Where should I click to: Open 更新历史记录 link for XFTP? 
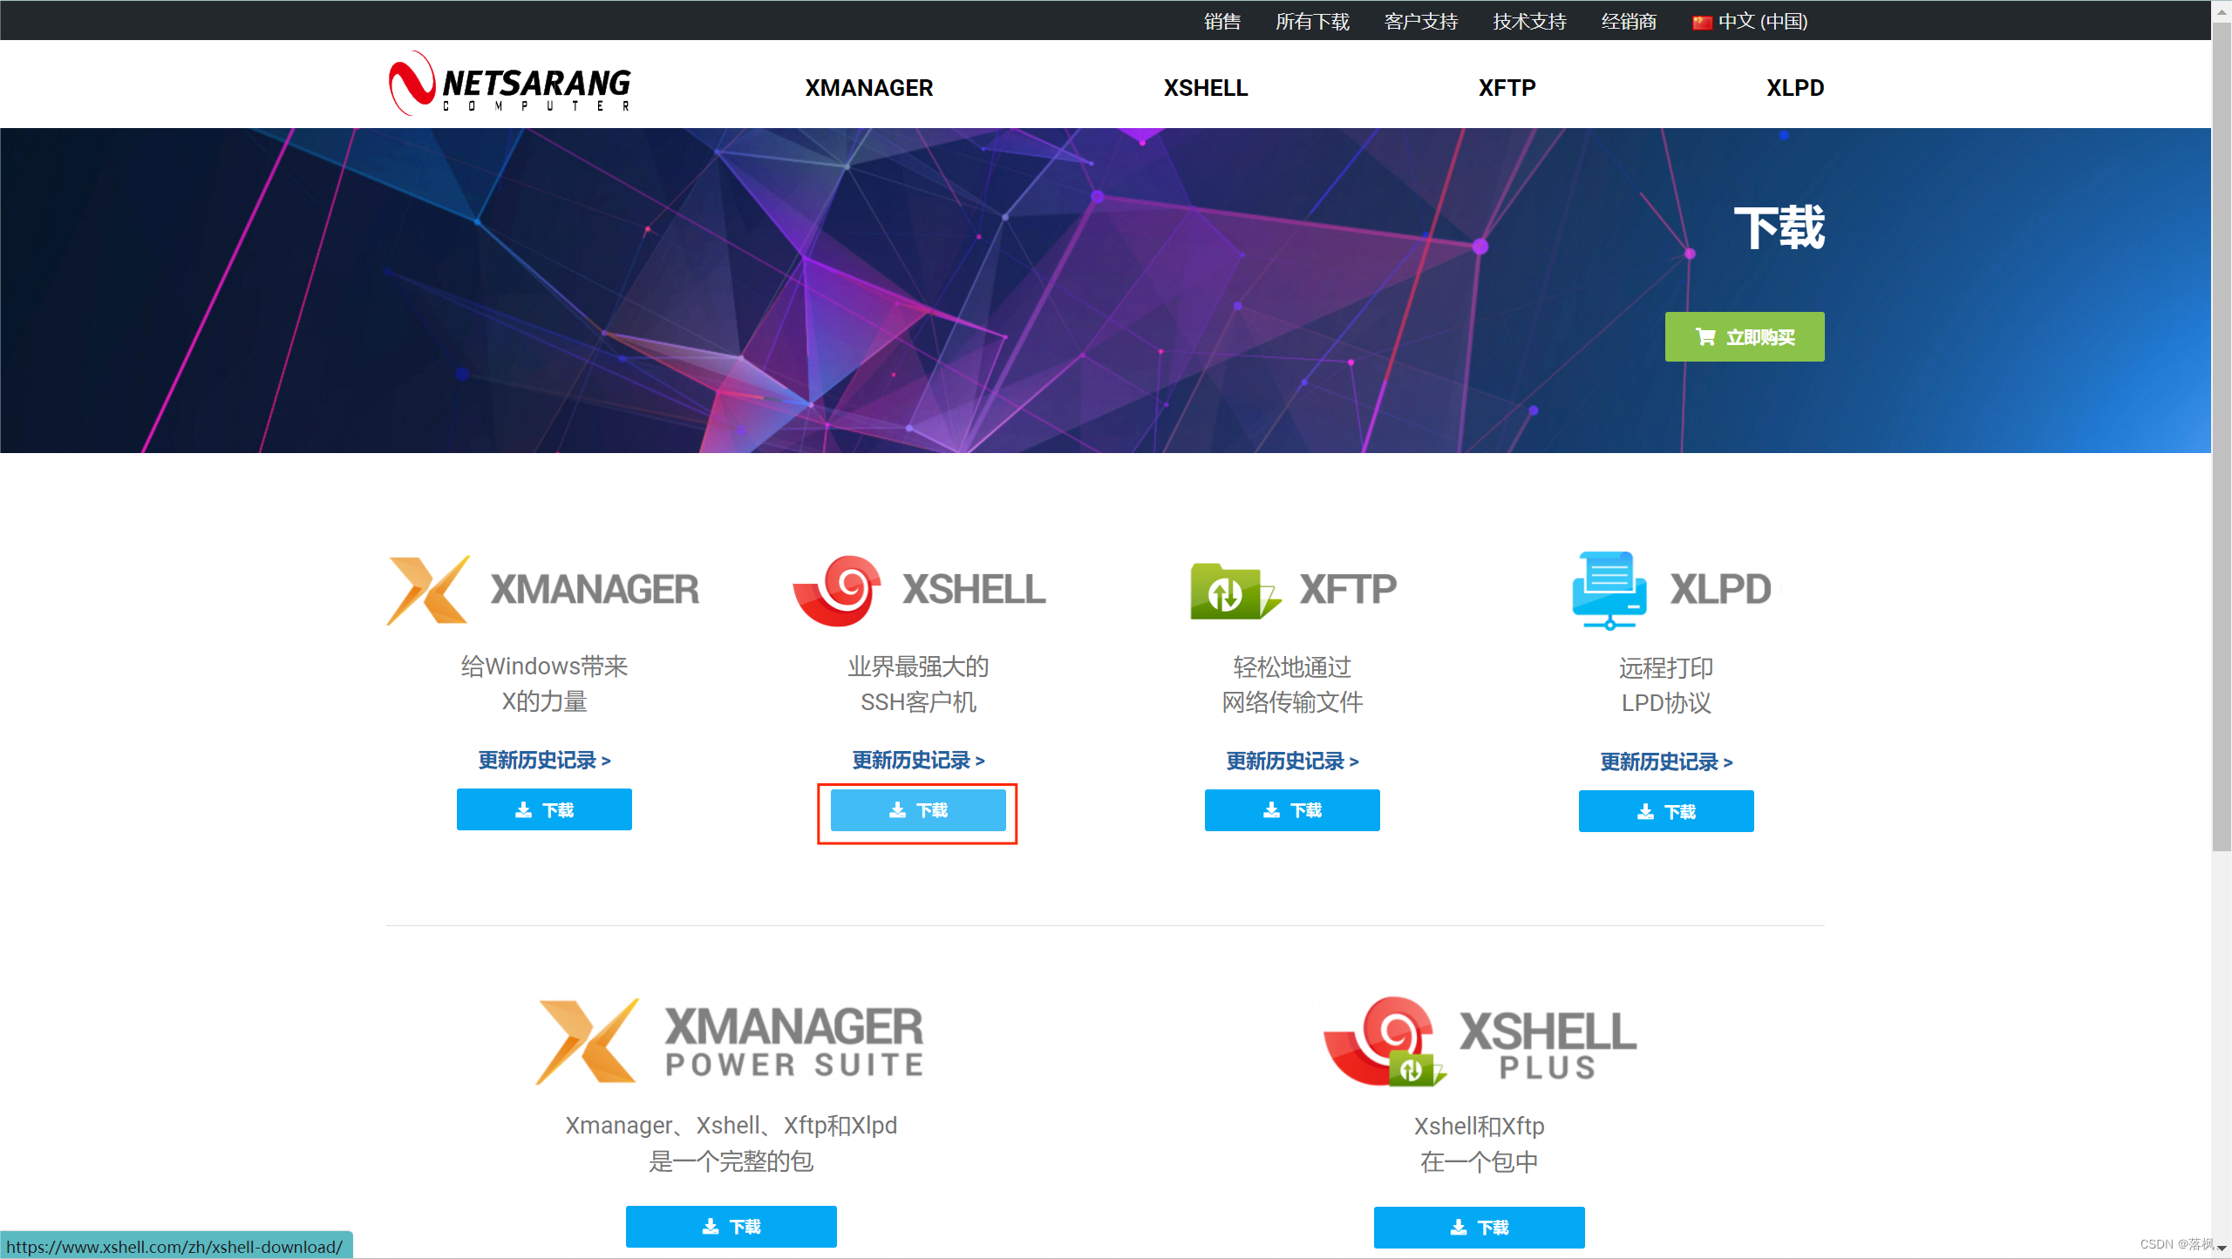coord(1292,761)
